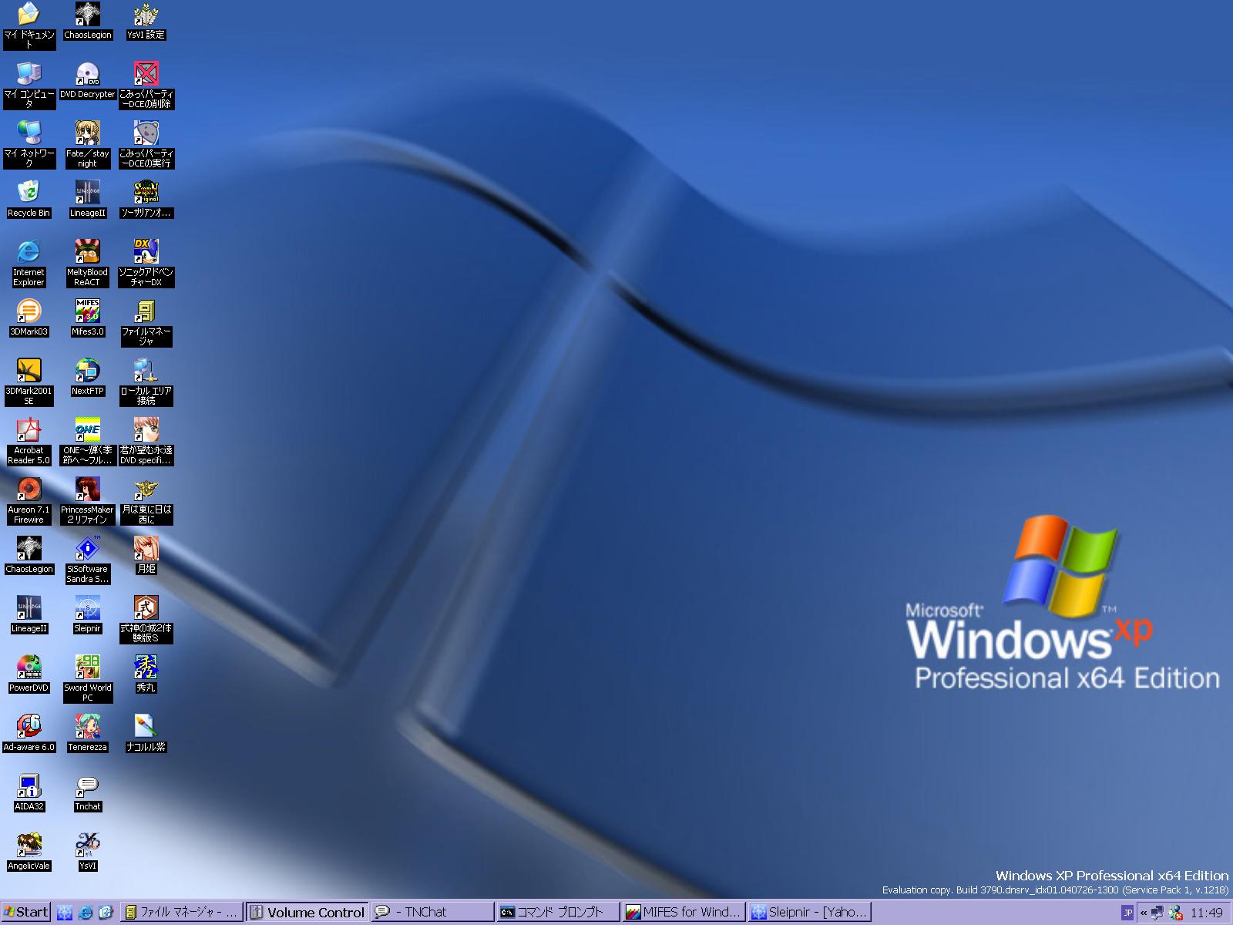1233x925 pixels.
Task: Switch to the TNChat taskbar window
Action: [x=432, y=913]
